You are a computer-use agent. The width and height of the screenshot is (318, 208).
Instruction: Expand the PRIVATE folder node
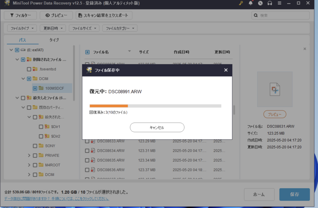click(29, 155)
